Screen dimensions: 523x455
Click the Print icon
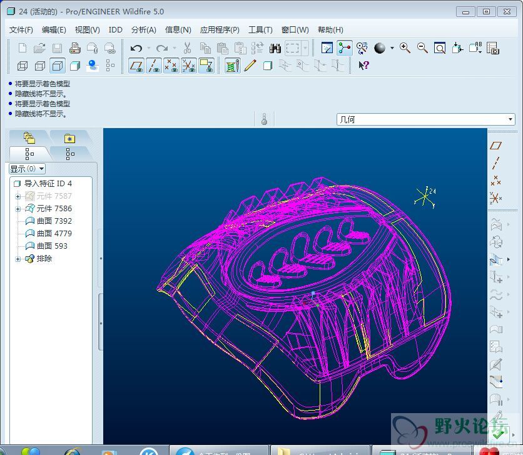click(x=74, y=48)
